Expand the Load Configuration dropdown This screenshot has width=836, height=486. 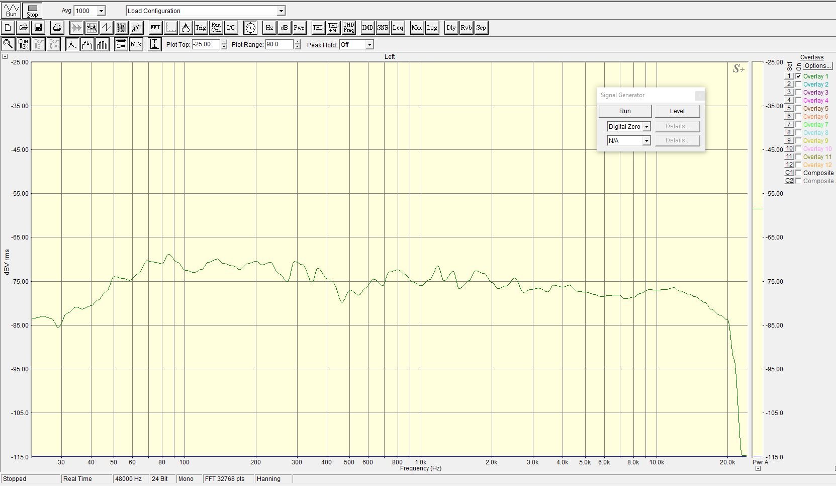tap(281, 11)
